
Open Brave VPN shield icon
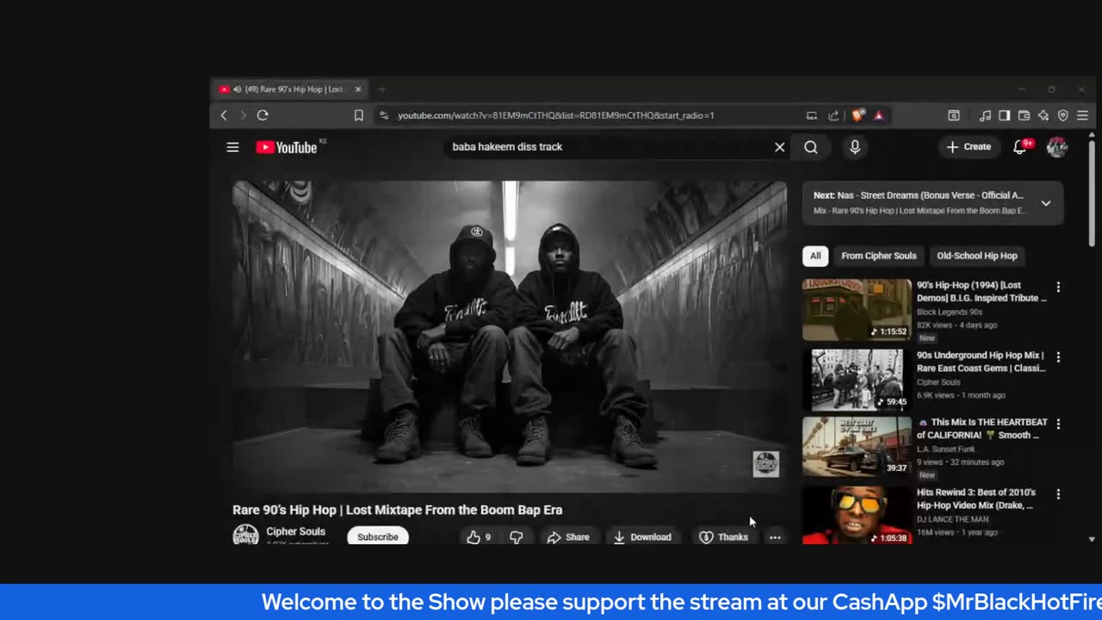(x=1063, y=115)
